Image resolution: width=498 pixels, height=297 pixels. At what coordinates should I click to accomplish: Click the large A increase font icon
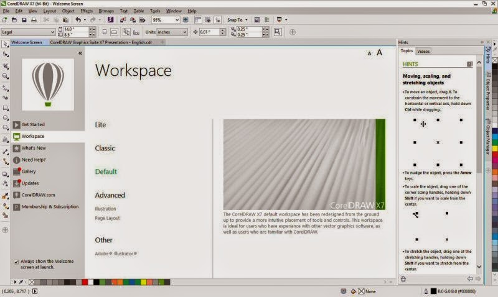click(379, 53)
